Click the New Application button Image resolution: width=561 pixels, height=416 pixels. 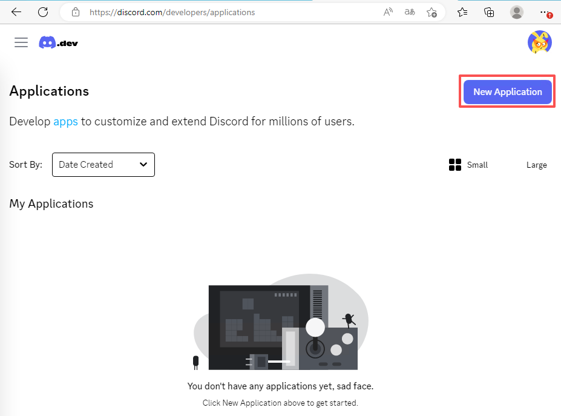tap(507, 91)
